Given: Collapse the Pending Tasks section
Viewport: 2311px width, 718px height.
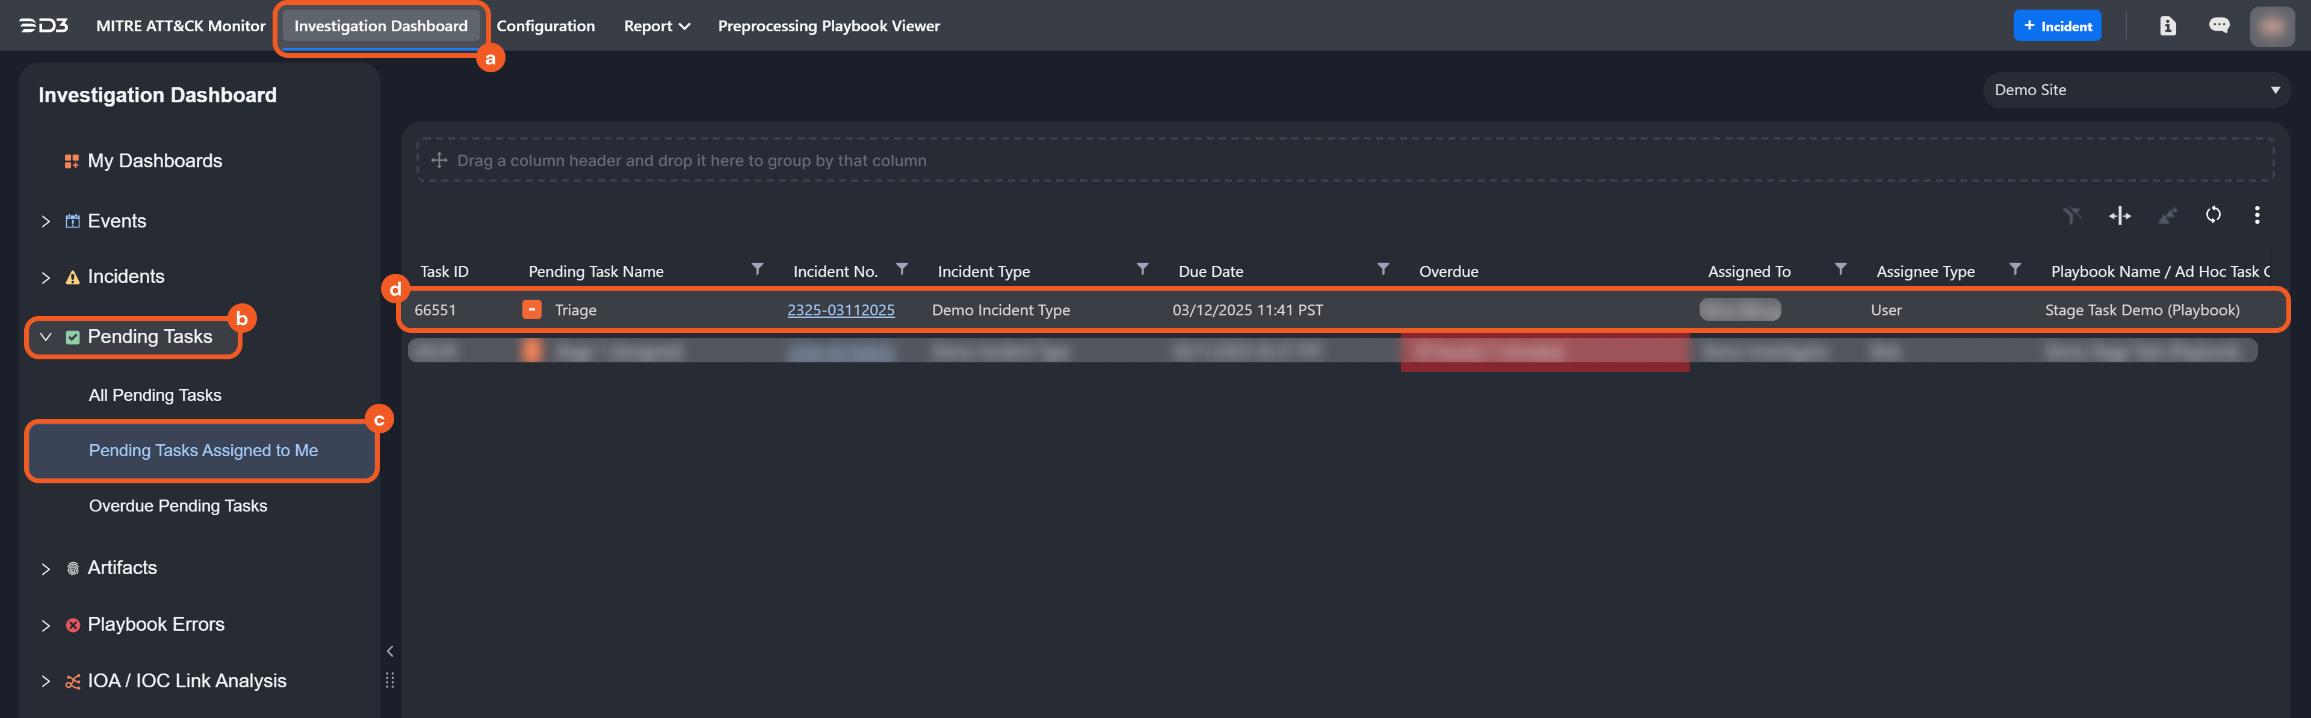Looking at the screenshot, I should (x=46, y=336).
